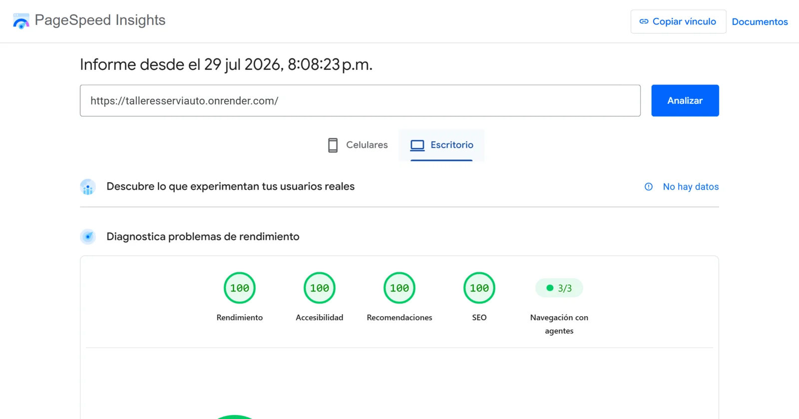Screen dimensions: 799x419
Task: Click the real users data chart icon
Action: [x=88, y=187]
